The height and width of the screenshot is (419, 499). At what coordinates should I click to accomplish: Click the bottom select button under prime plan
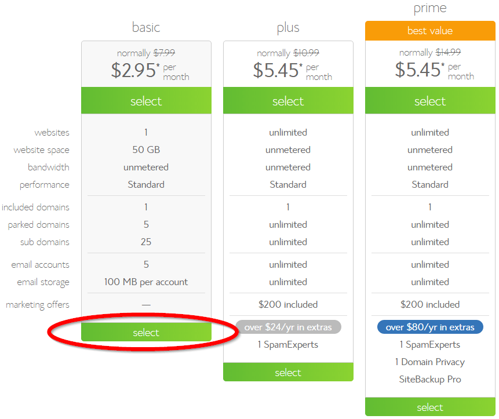[430, 407]
